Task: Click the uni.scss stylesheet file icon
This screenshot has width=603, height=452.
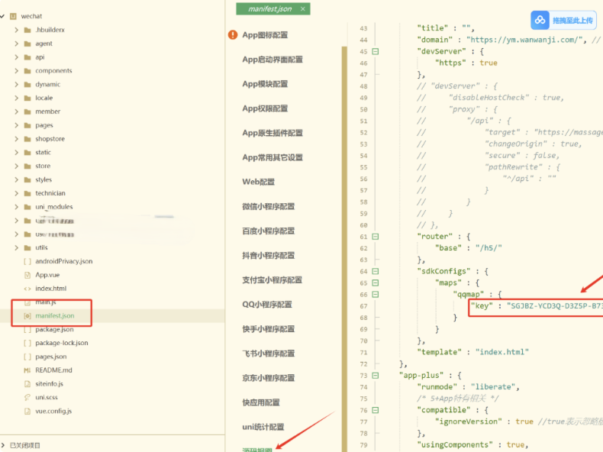Action: [27, 397]
